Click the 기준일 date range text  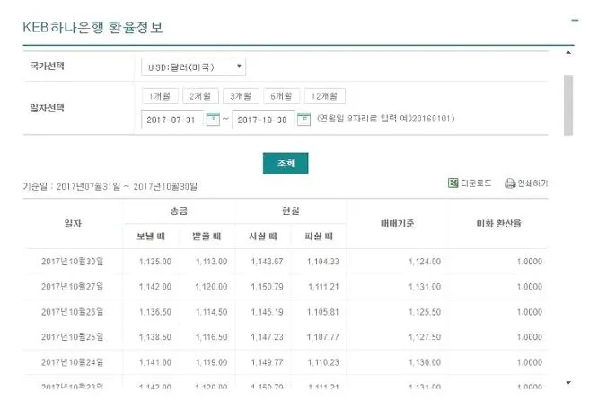(110, 186)
